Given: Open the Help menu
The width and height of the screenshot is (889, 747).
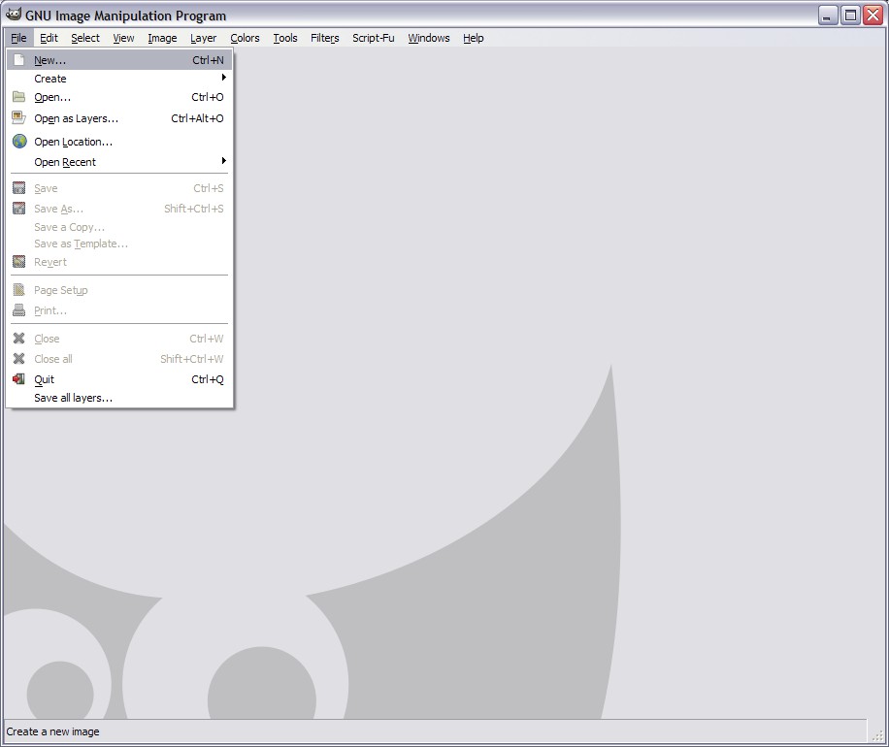Looking at the screenshot, I should (473, 38).
